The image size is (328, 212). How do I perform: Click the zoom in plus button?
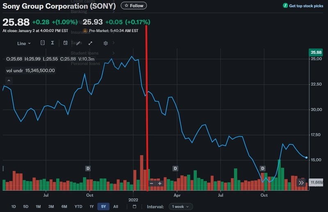[x=160, y=183]
